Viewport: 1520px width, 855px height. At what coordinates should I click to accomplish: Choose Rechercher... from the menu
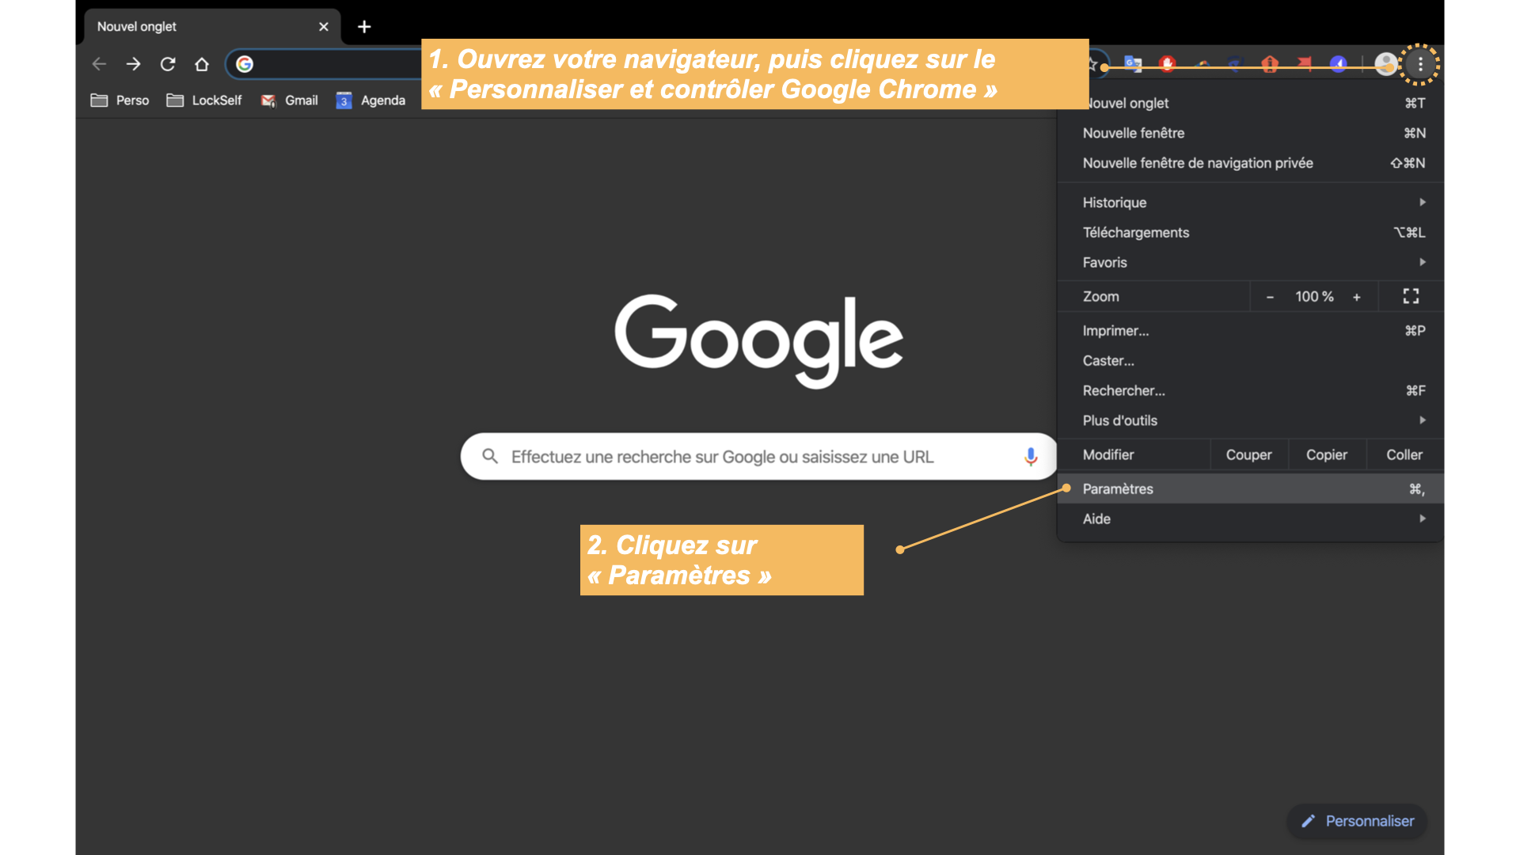point(1251,390)
